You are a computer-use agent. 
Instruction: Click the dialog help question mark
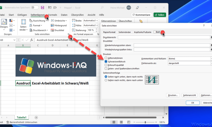pos(204,26)
